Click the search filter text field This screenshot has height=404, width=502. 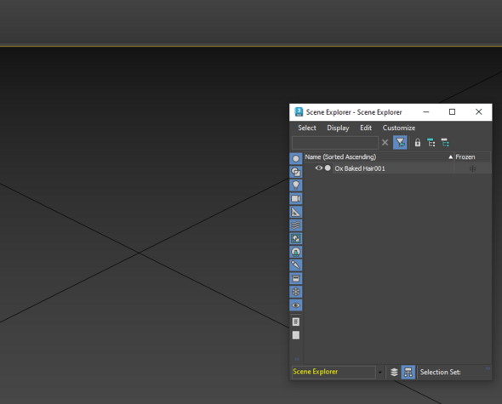pos(335,142)
